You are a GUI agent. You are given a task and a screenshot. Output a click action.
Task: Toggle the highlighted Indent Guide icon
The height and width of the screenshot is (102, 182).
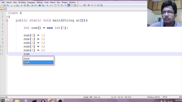point(69,5)
